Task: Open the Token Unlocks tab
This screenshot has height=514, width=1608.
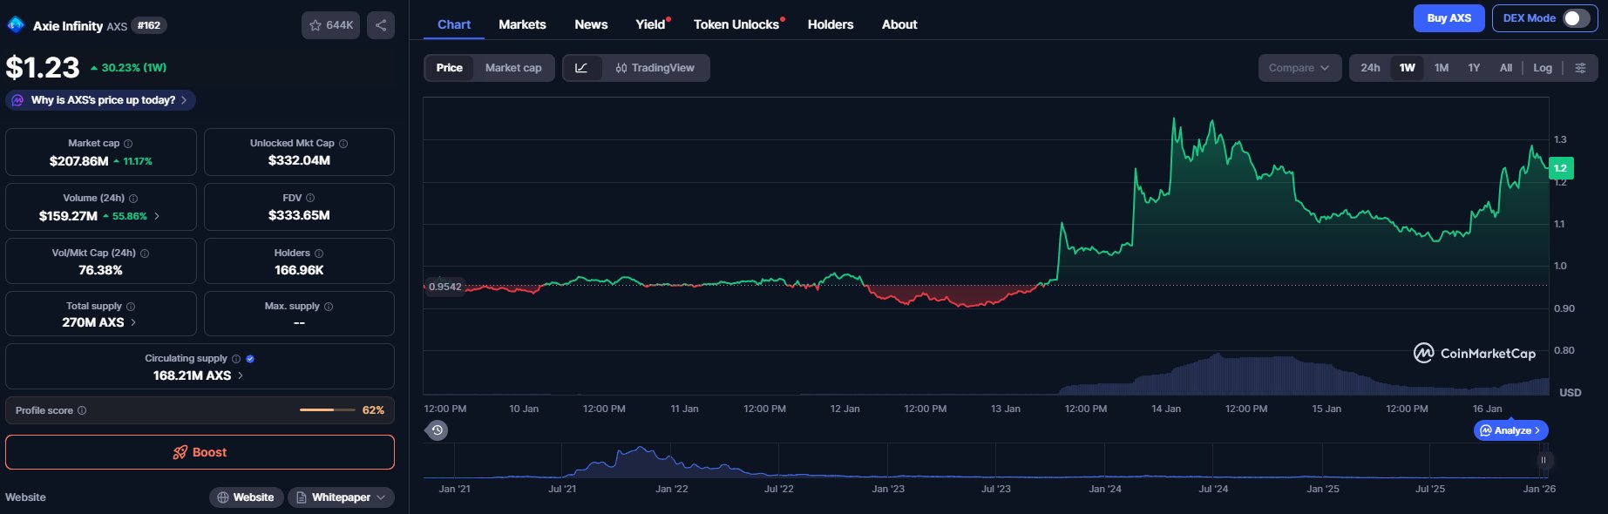Action: pyautogui.click(x=736, y=24)
